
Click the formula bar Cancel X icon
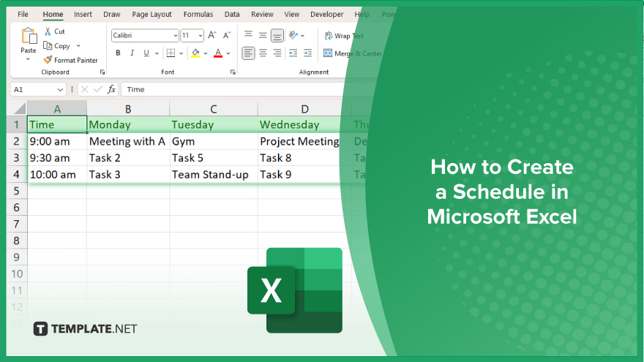click(85, 89)
